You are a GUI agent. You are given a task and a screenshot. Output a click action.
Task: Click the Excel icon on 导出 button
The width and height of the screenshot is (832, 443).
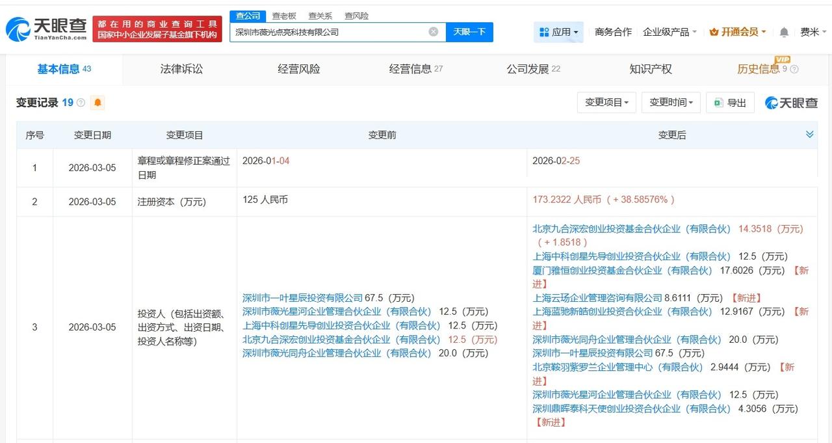(717, 102)
